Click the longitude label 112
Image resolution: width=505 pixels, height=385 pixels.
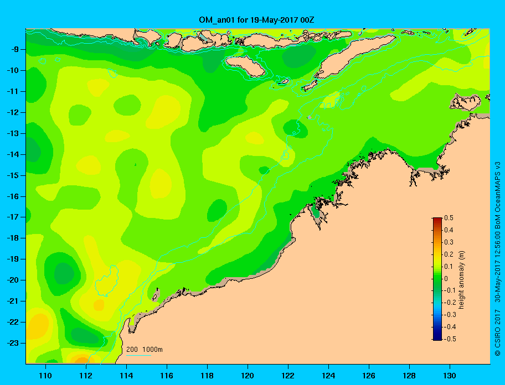pos(86,376)
